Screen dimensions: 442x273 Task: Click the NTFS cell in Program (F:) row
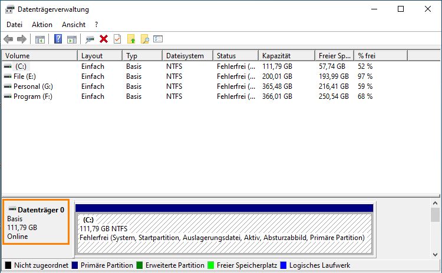(174, 96)
